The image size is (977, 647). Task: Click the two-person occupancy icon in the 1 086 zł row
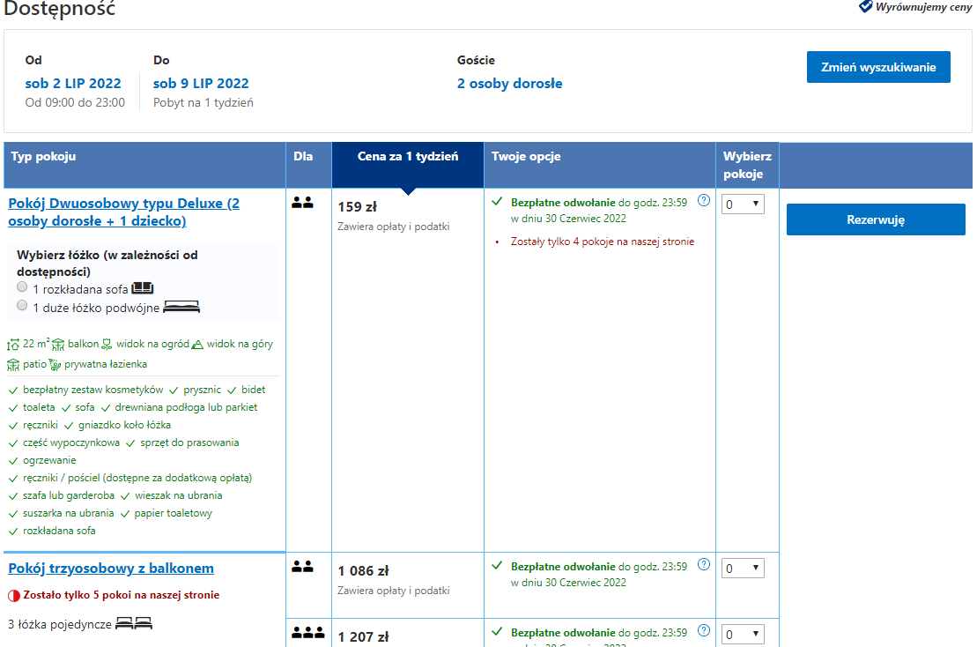[x=302, y=567]
